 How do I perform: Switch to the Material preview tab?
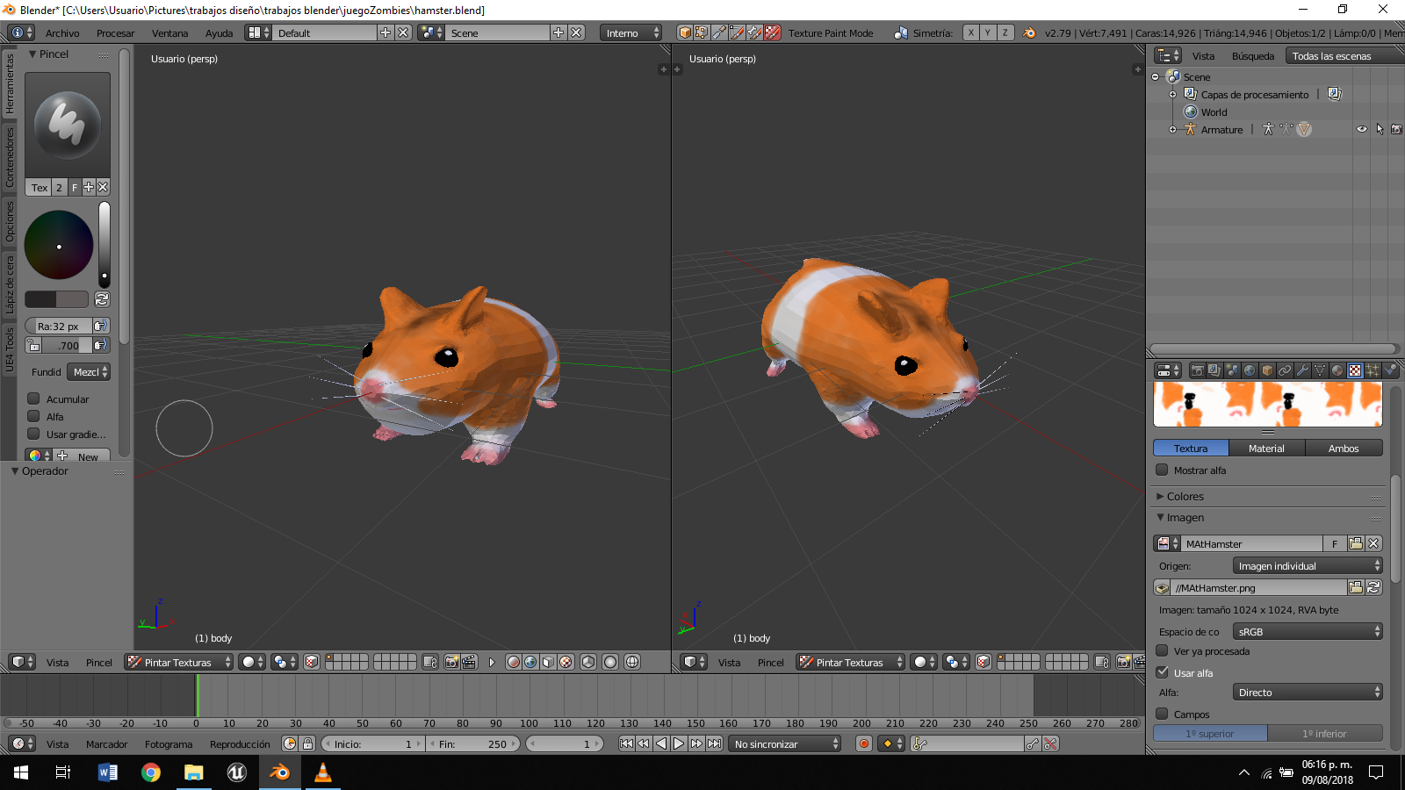pos(1266,448)
